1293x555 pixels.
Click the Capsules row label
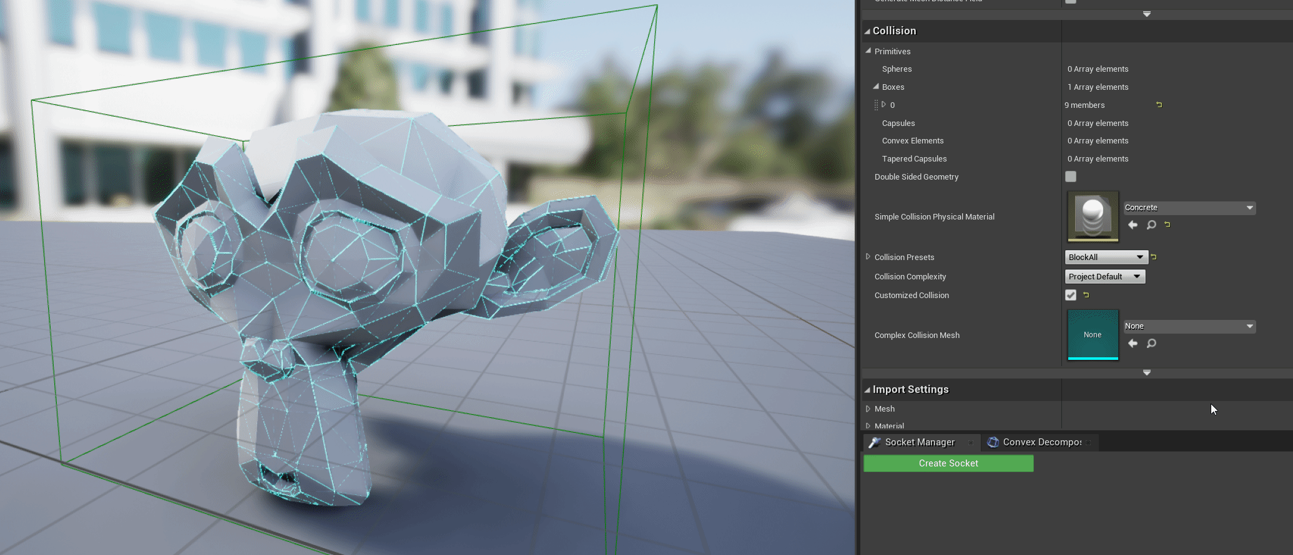(x=898, y=123)
